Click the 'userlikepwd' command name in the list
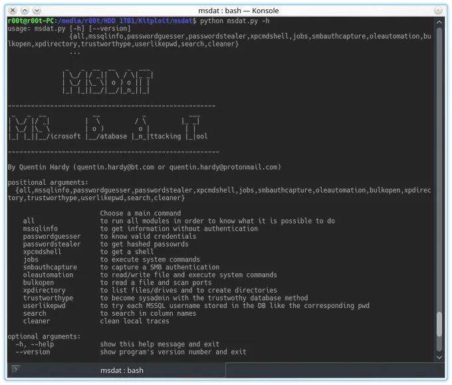 coord(44,306)
